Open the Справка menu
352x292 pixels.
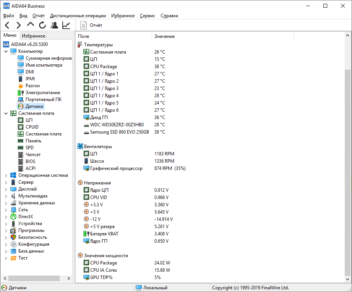pyautogui.click(x=169, y=16)
